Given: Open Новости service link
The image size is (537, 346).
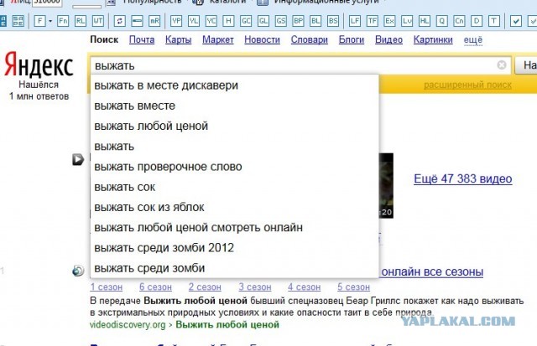Looking at the screenshot, I should 262,39.
